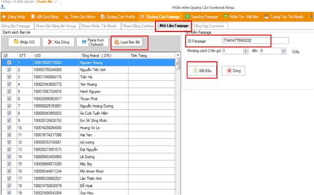Click the friend list scroll up arrow
Screen dimensions: 314x195
click(x=178, y=55)
